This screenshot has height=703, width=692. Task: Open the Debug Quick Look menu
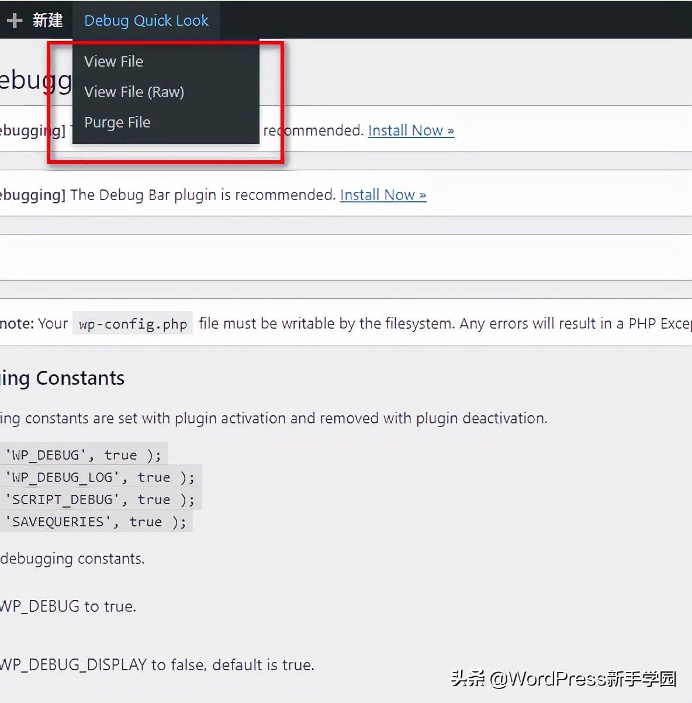(x=146, y=20)
